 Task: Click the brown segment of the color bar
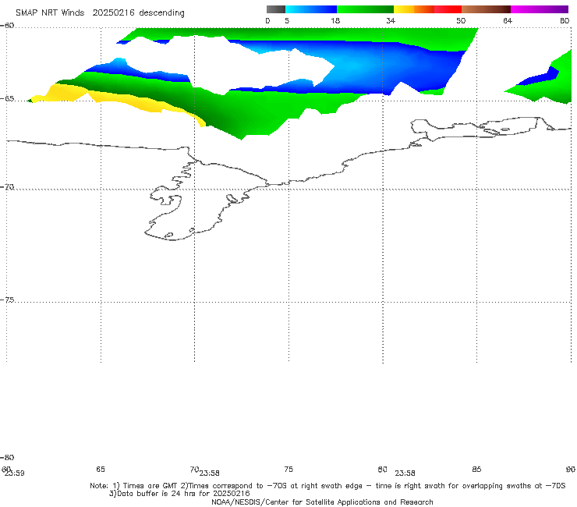(486, 9)
